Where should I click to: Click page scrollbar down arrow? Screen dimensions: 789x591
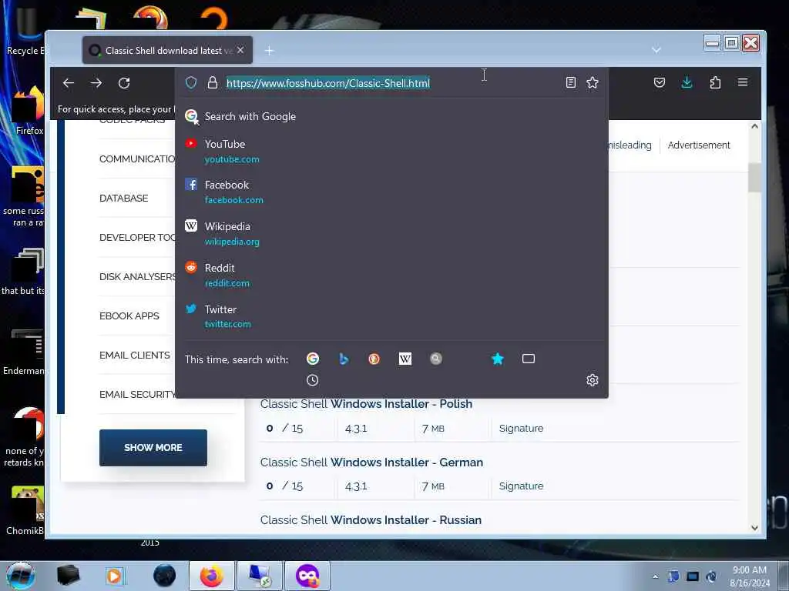754,528
